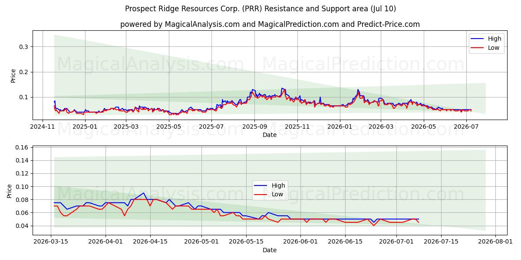The width and height of the screenshot is (521, 260).
Task: Click the '0.16' price tick on the bottom chart
Action: click(22, 147)
